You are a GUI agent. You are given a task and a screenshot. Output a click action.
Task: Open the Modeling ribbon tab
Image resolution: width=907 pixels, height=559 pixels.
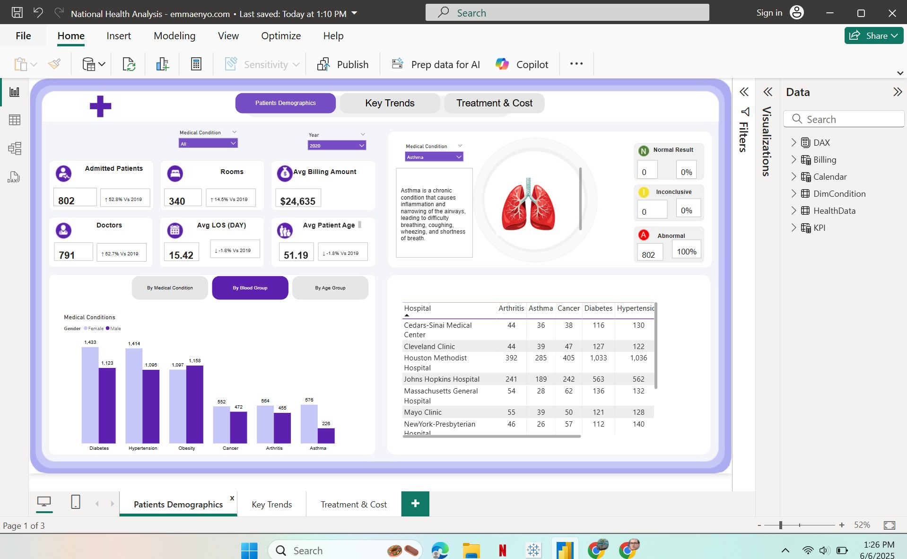(174, 36)
